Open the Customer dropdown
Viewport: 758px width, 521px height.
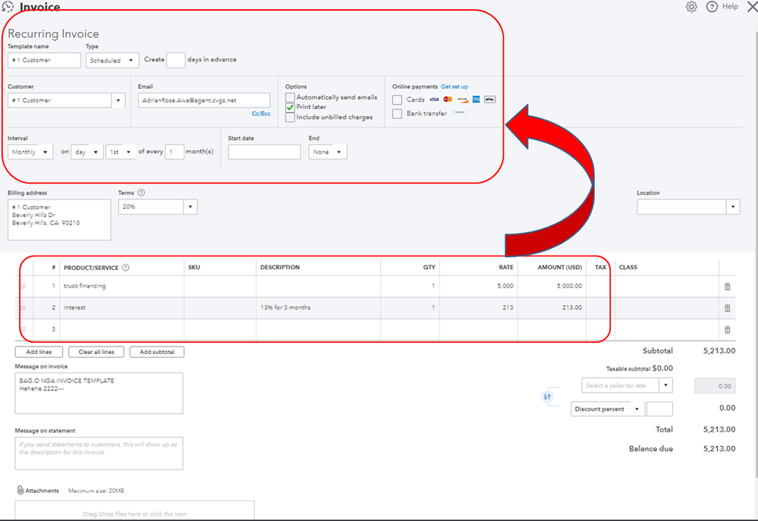tap(118, 101)
